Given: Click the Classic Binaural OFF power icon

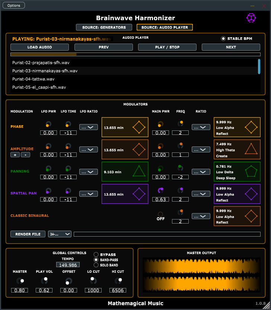Looking at the screenshot, I should point(160,214).
